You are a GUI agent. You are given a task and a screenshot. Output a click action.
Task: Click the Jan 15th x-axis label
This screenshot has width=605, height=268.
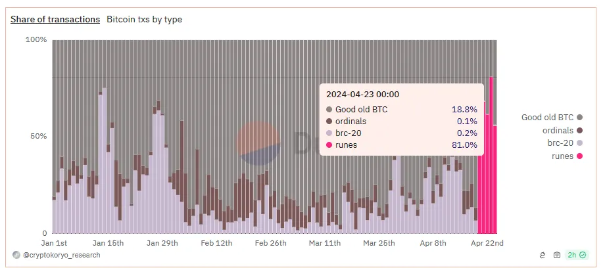click(108, 243)
